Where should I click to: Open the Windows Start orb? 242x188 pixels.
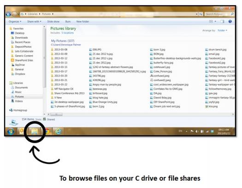[11, 131]
